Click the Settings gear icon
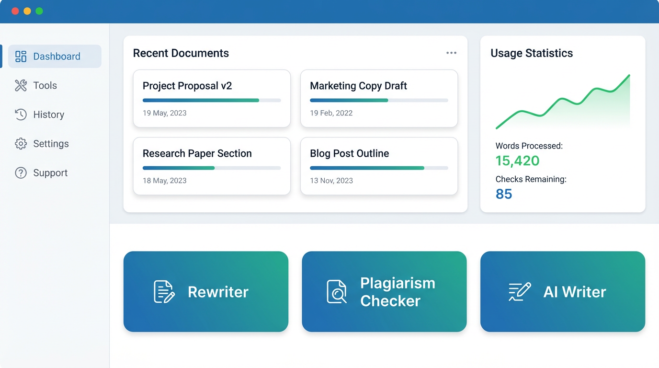Screen dimensions: 659x368 tap(21, 144)
